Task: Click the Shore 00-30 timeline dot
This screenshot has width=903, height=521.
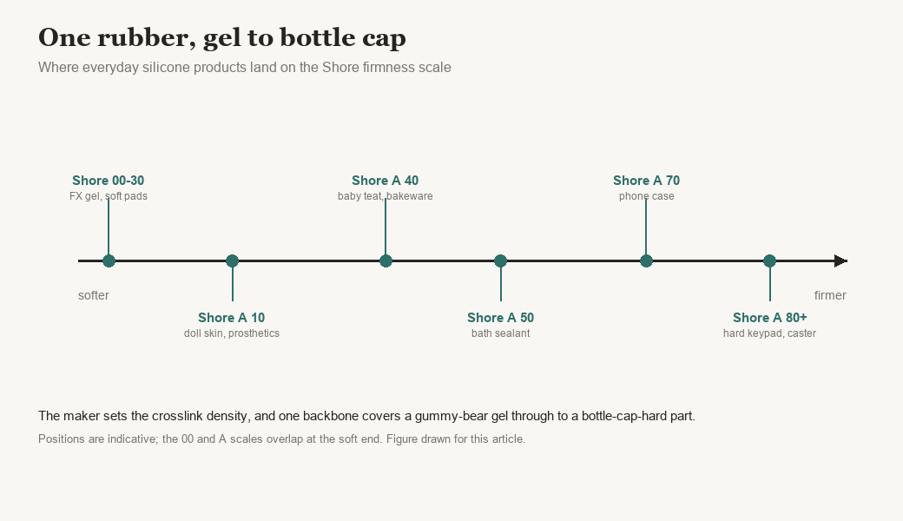Action: coord(109,260)
